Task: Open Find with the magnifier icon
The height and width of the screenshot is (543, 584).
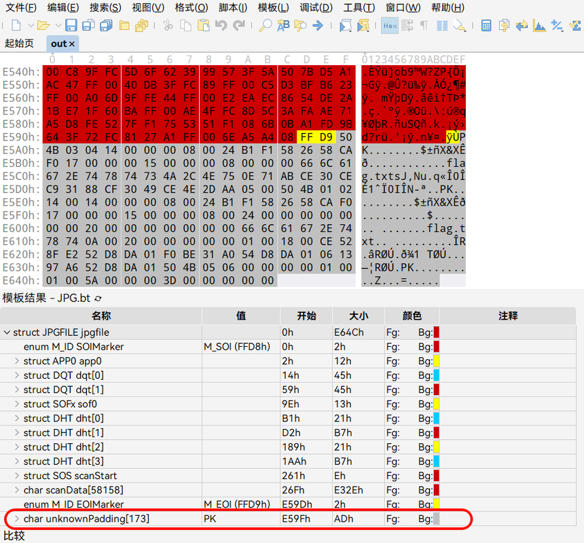Action: tap(266, 25)
